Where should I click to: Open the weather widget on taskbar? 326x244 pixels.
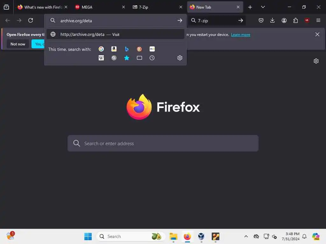click(11, 236)
